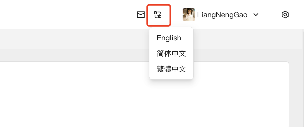Click LiangNengGao's avatar picture

(x=189, y=15)
